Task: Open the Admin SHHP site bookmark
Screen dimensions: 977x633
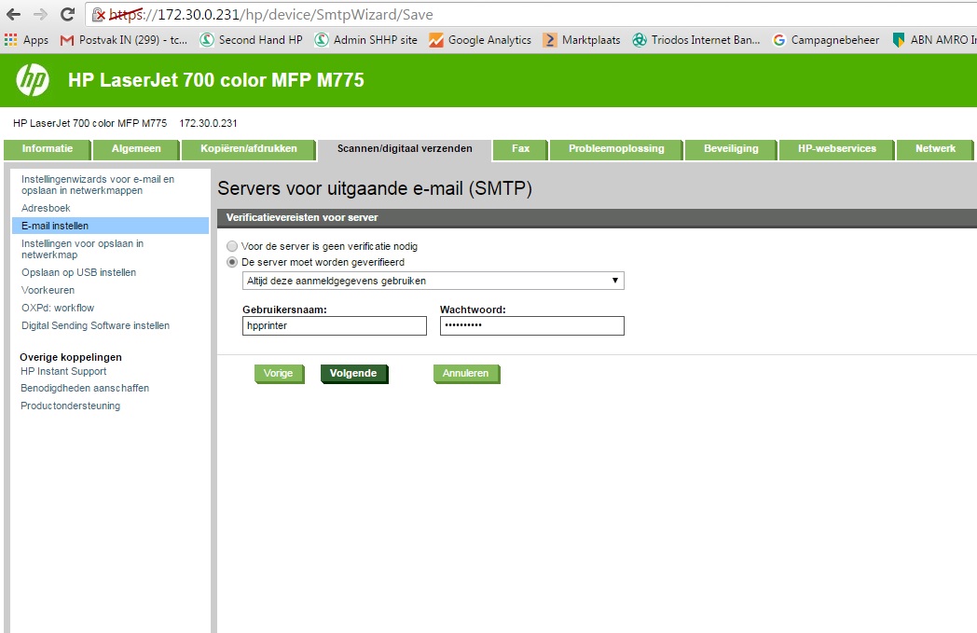Action: [x=365, y=40]
